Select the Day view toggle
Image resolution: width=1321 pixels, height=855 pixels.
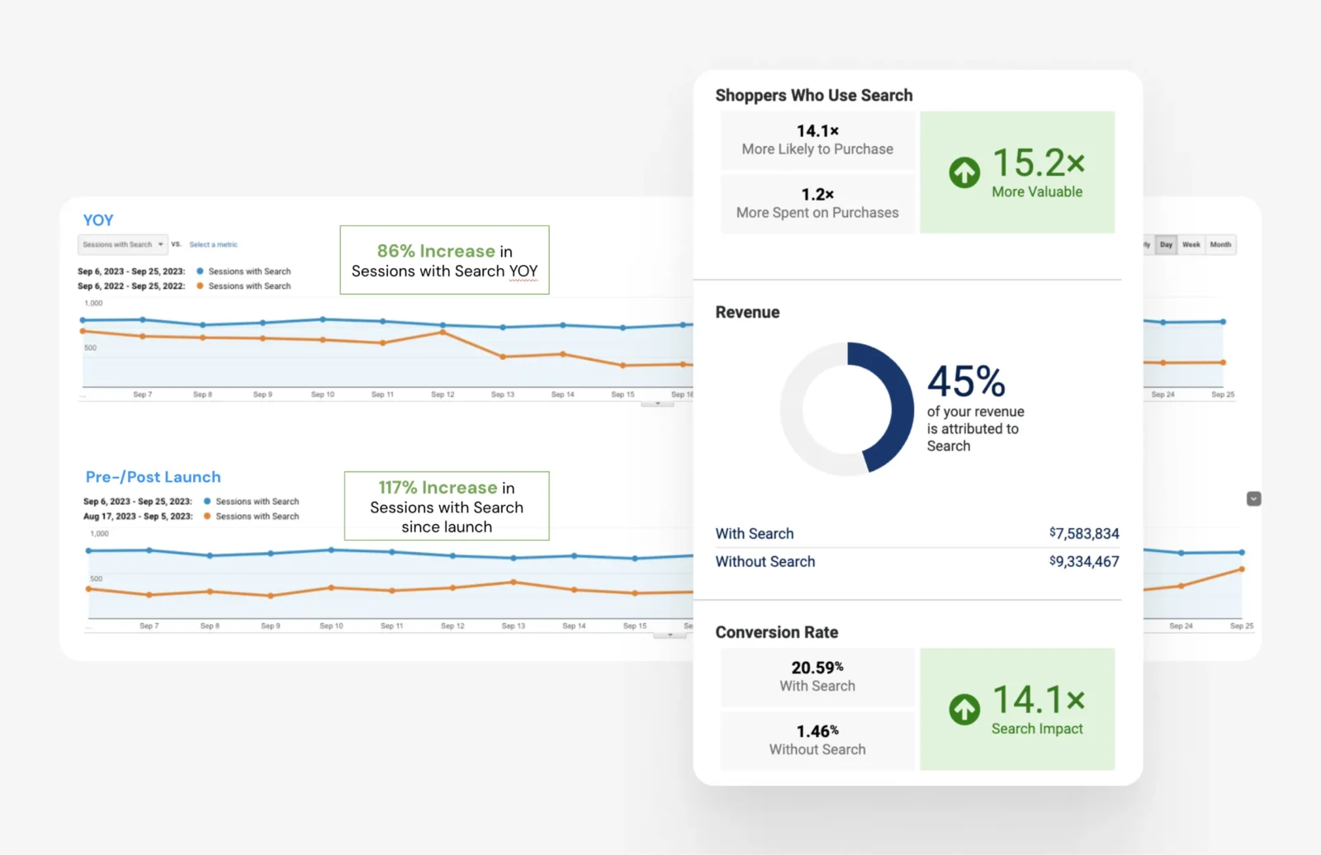(x=1166, y=244)
